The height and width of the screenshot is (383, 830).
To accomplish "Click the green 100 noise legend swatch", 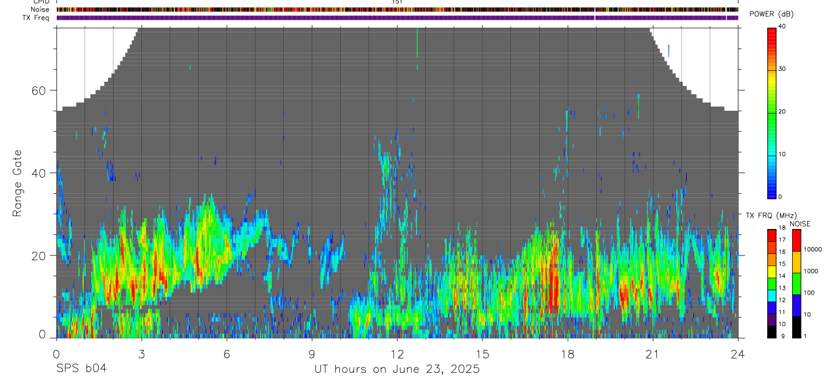I will pos(797,284).
